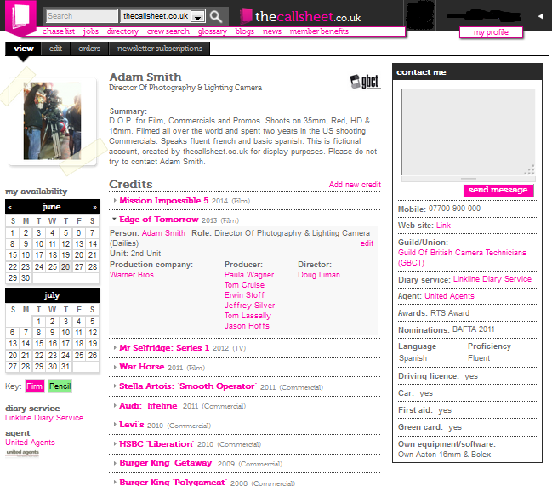Click edit link in Edge of Tomorrow credit
552x486 pixels.
click(367, 243)
